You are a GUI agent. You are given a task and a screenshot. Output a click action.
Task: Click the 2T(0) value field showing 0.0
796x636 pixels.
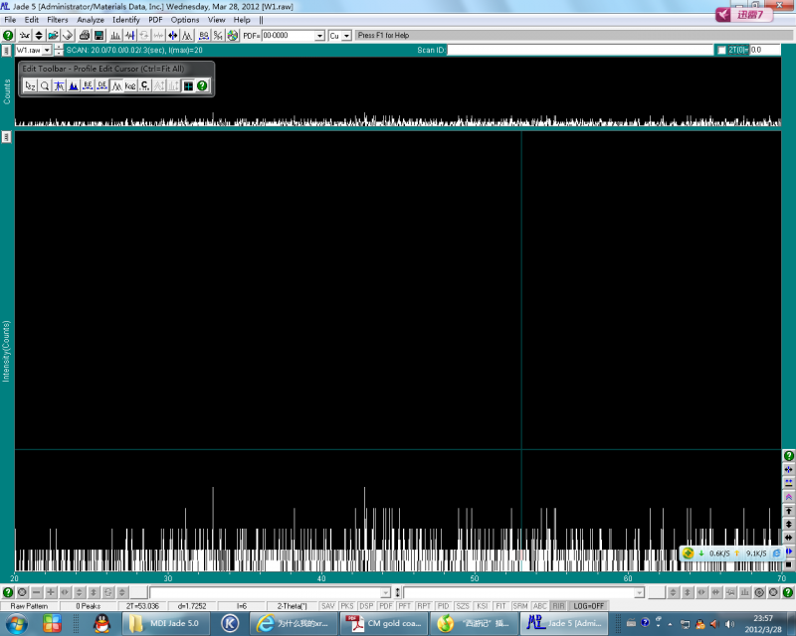point(764,51)
